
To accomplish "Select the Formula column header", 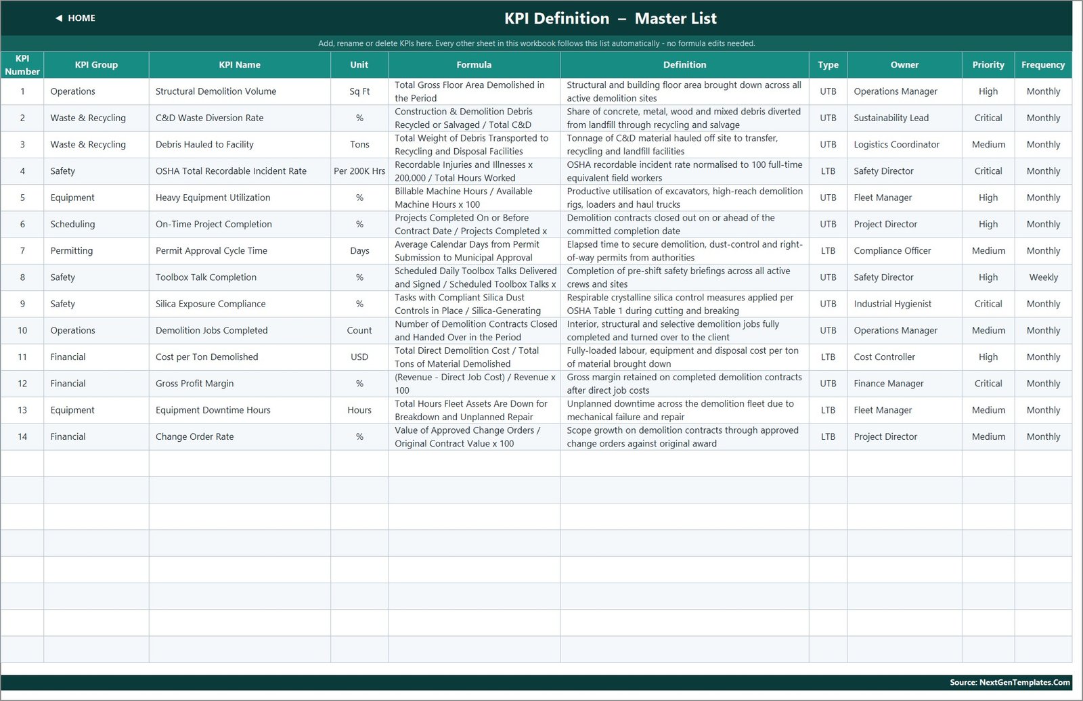I will tap(474, 65).
